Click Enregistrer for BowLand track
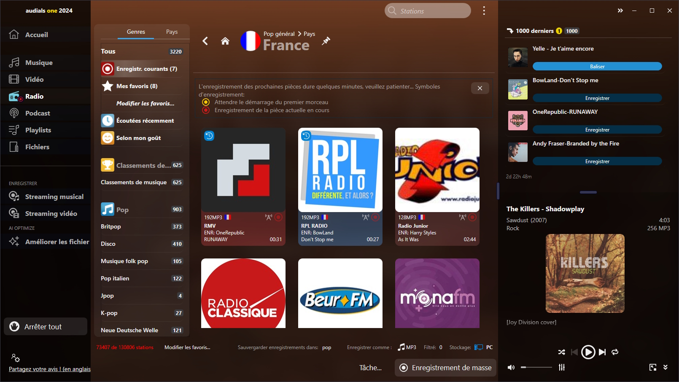 tap(597, 98)
